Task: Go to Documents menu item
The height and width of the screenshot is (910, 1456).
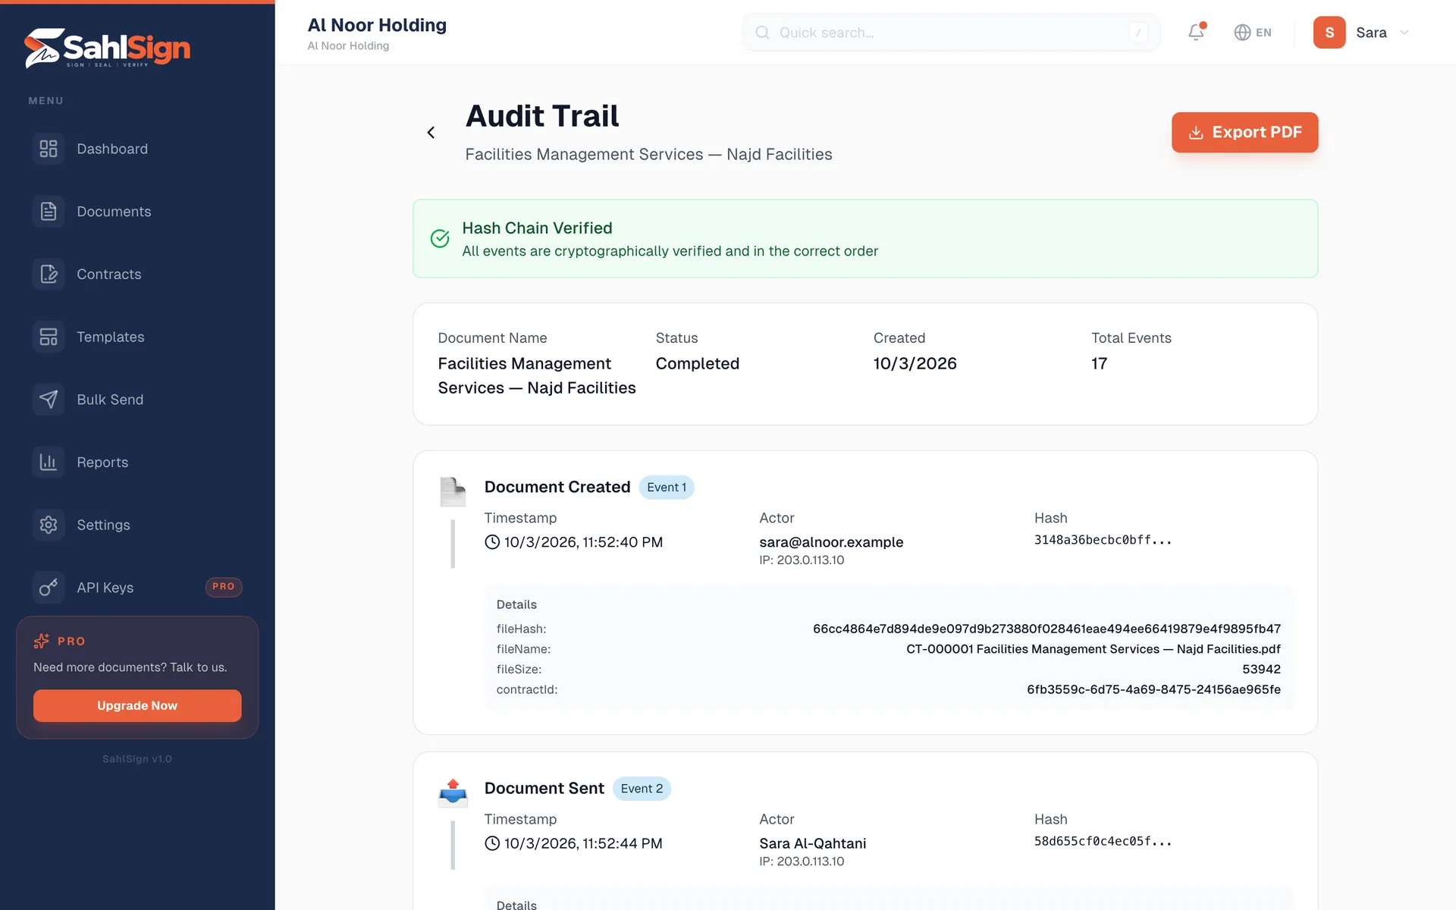Action: pos(137,212)
